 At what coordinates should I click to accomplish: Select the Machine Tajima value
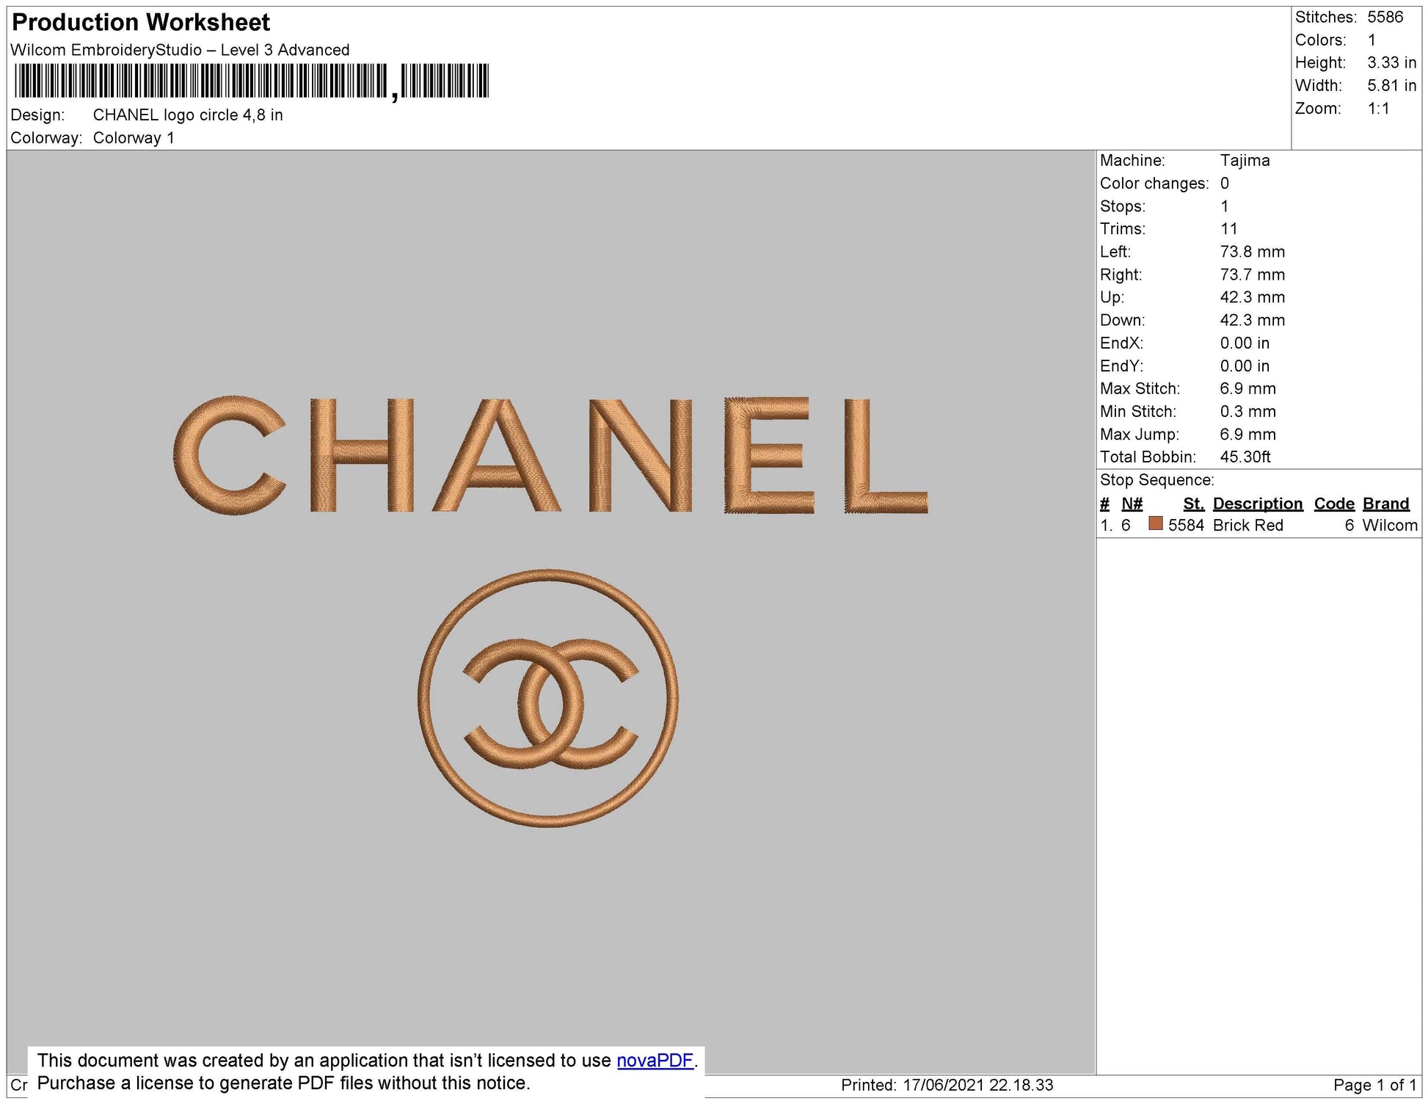click(1247, 161)
